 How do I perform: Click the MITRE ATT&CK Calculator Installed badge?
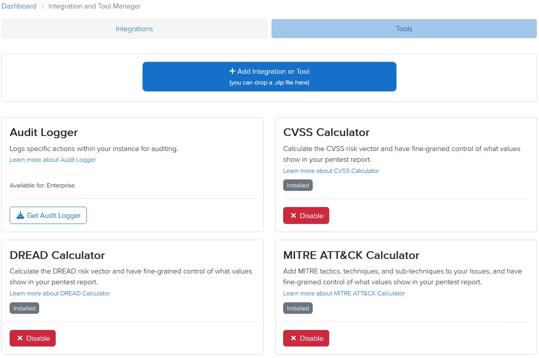tap(298, 308)
